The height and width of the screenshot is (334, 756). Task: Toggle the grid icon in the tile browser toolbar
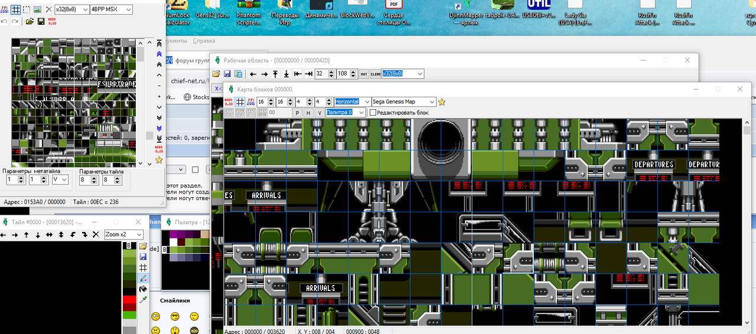(16, 9)
